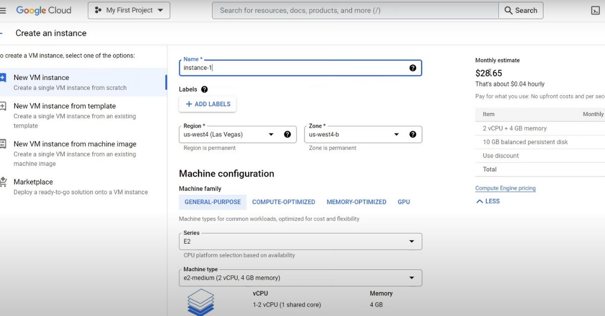Activate Cloud Shell terminal icon
Viewport: 605px width, 316px height.
click(x=595, y=10)
